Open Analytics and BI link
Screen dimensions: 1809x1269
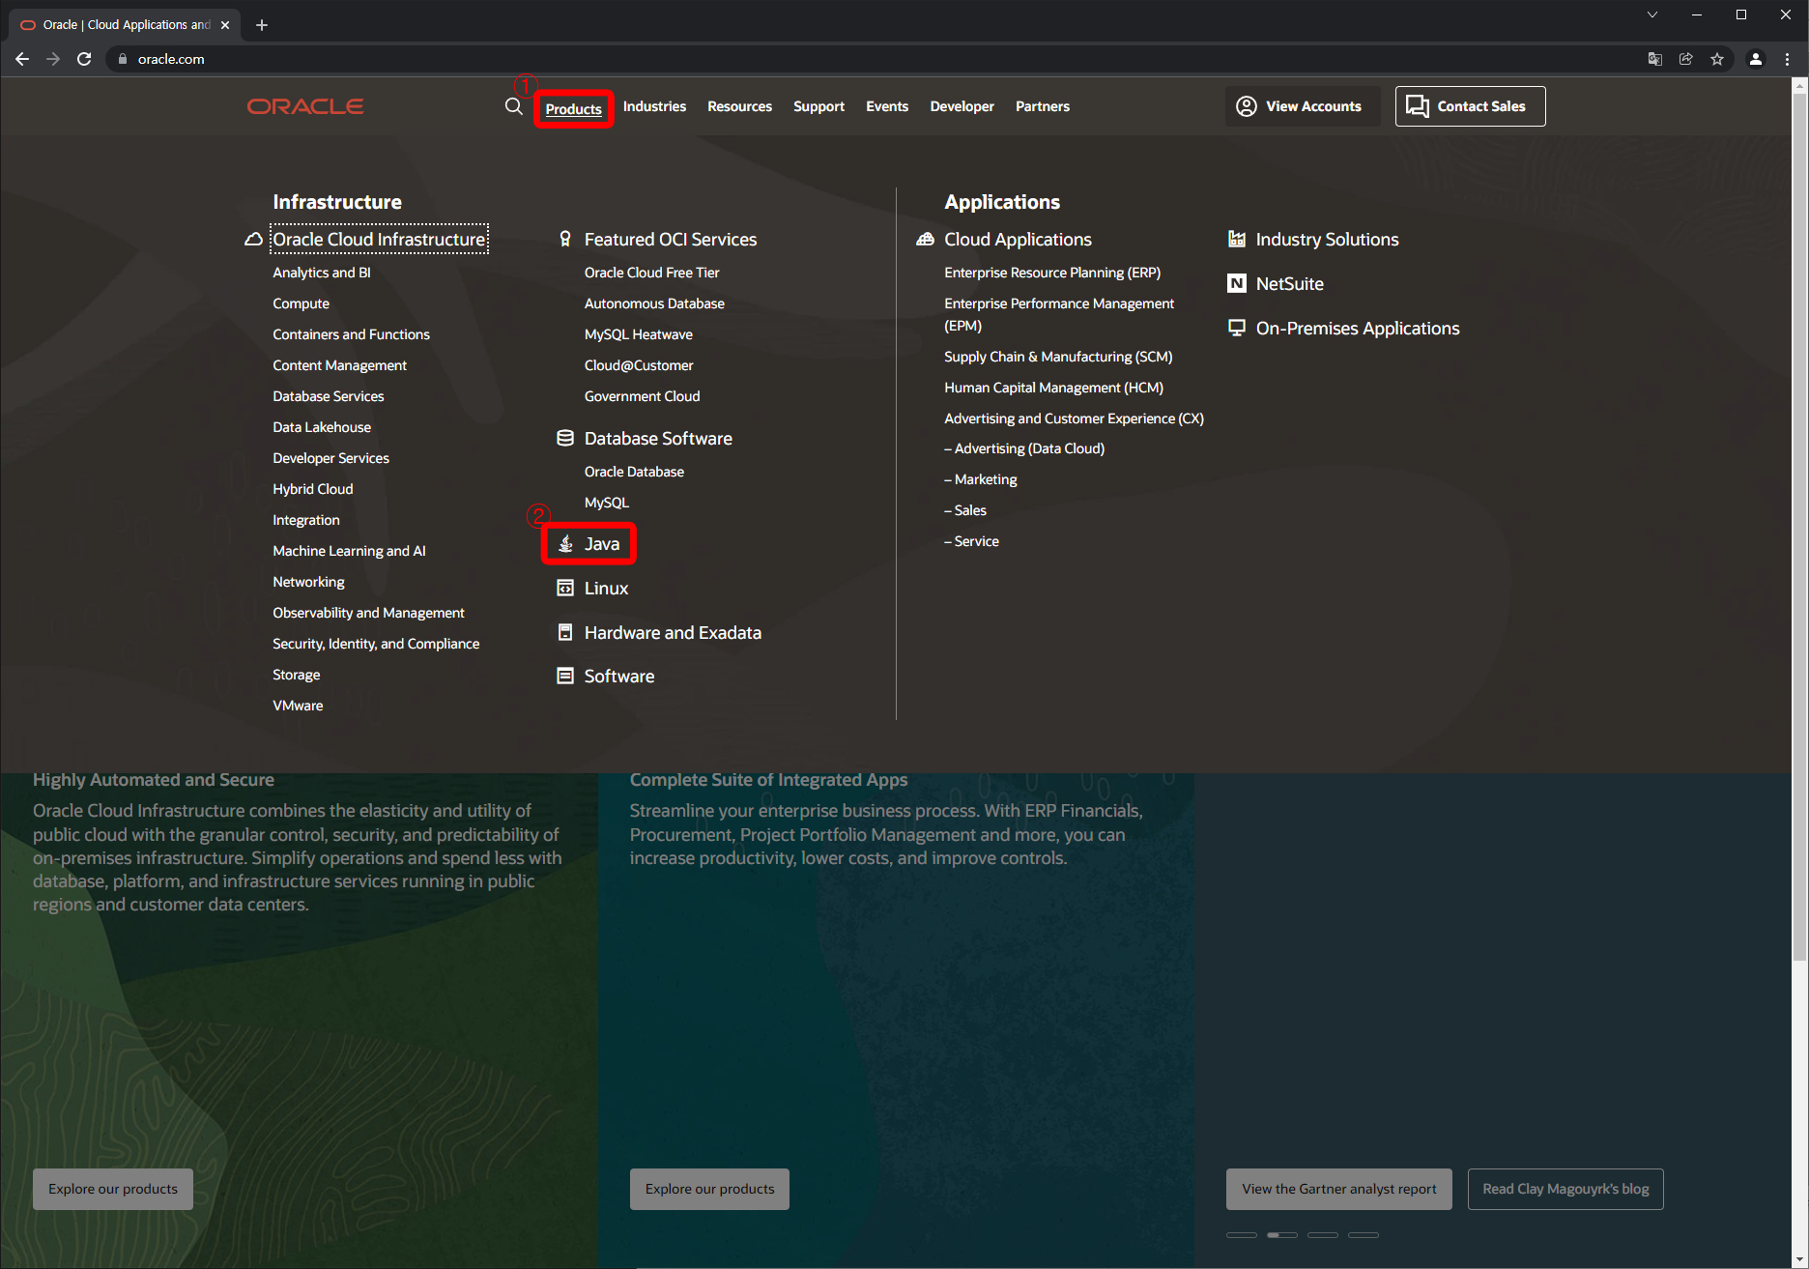click(x=321, y=273)
